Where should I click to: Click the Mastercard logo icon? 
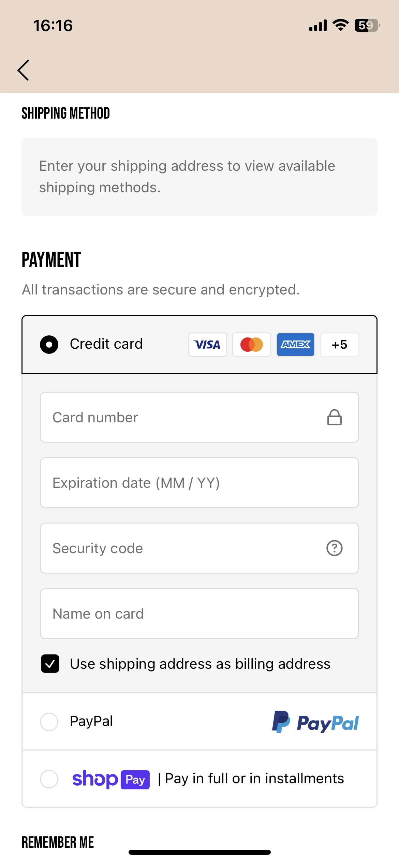tap(252, 345)
